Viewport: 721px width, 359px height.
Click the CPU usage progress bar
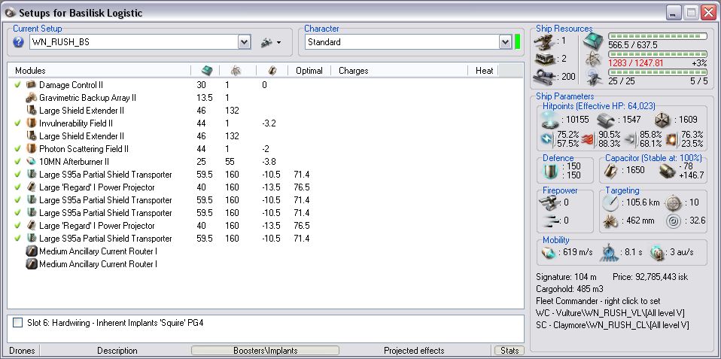658,36
